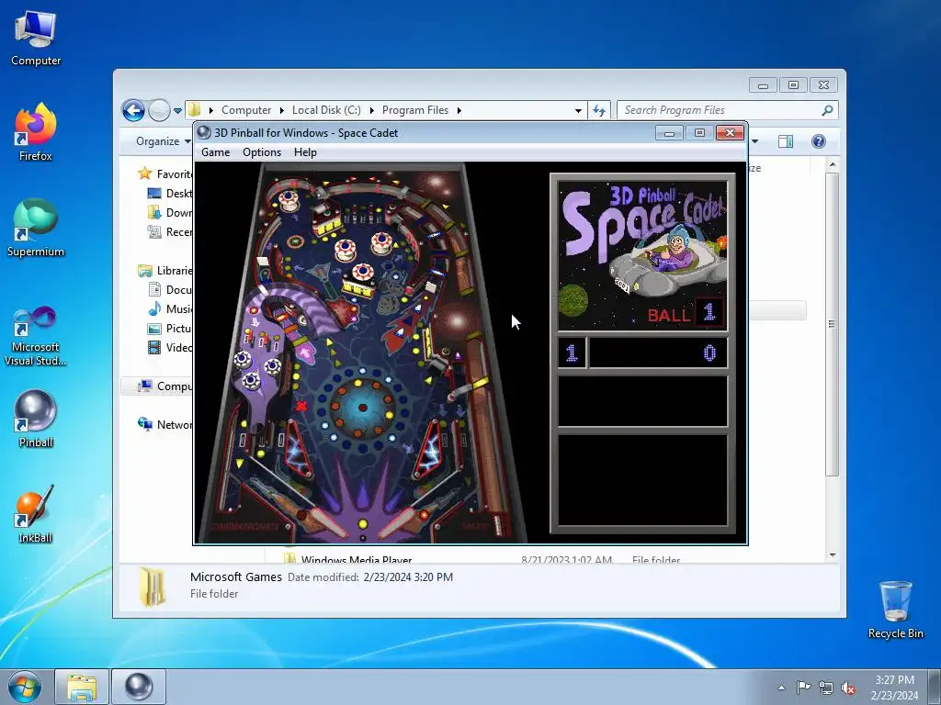This screenshot has width=941, height=705.
Task: Minimize the 3D Pinball window
Action: (669, 132)
